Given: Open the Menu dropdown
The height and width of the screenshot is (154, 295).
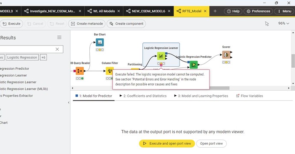Looking at the screenshot, I should 284,11.
